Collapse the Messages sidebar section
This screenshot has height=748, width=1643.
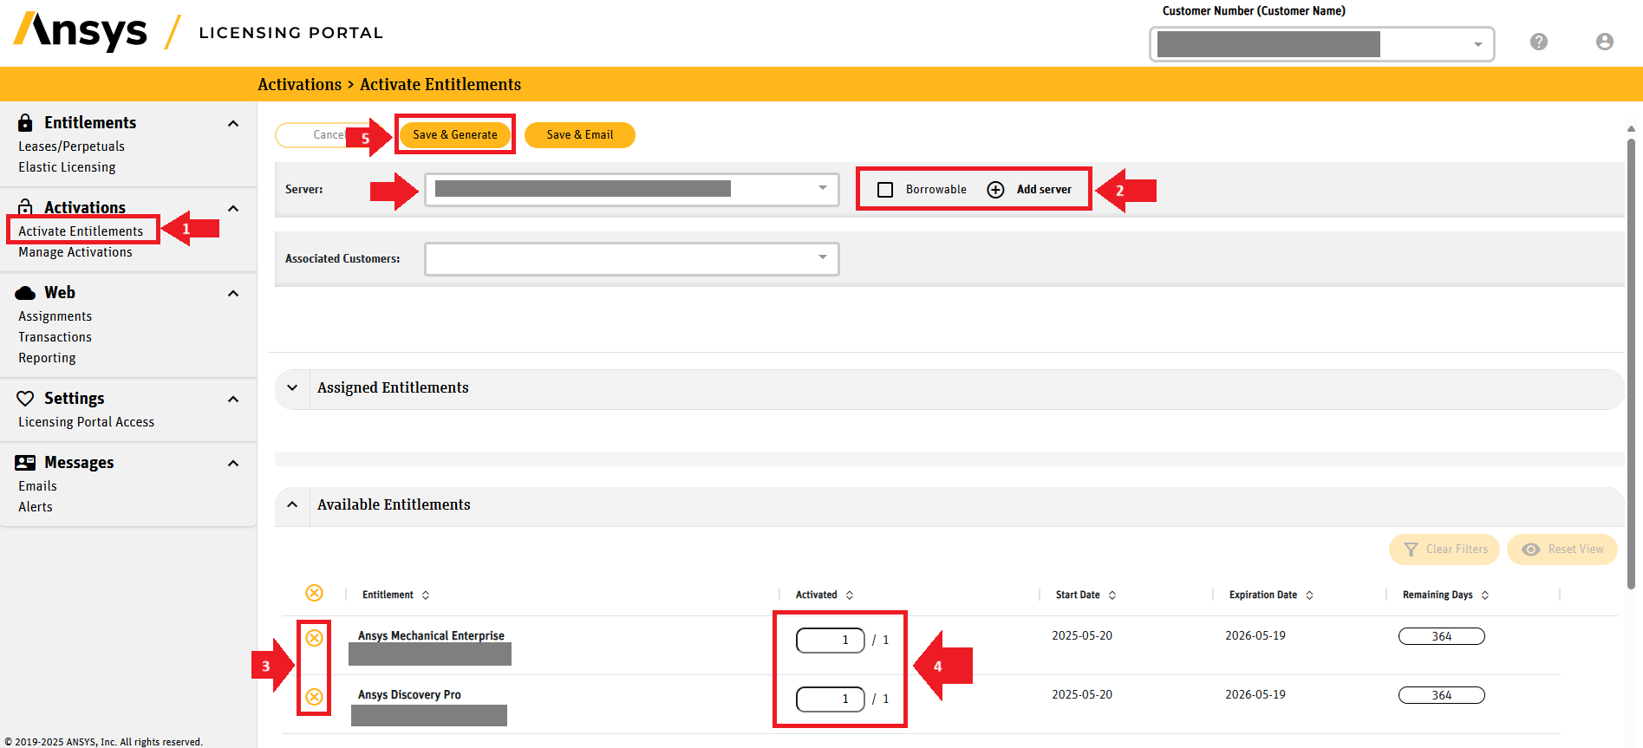(x=233, y=464)
